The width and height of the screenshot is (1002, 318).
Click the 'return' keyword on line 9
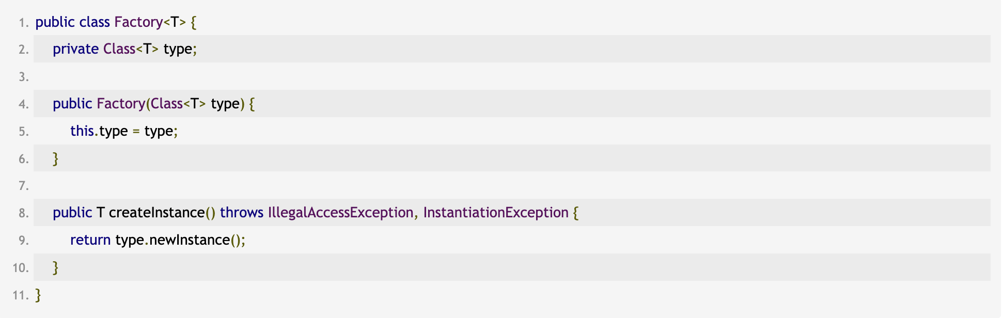tap(90, 241)
